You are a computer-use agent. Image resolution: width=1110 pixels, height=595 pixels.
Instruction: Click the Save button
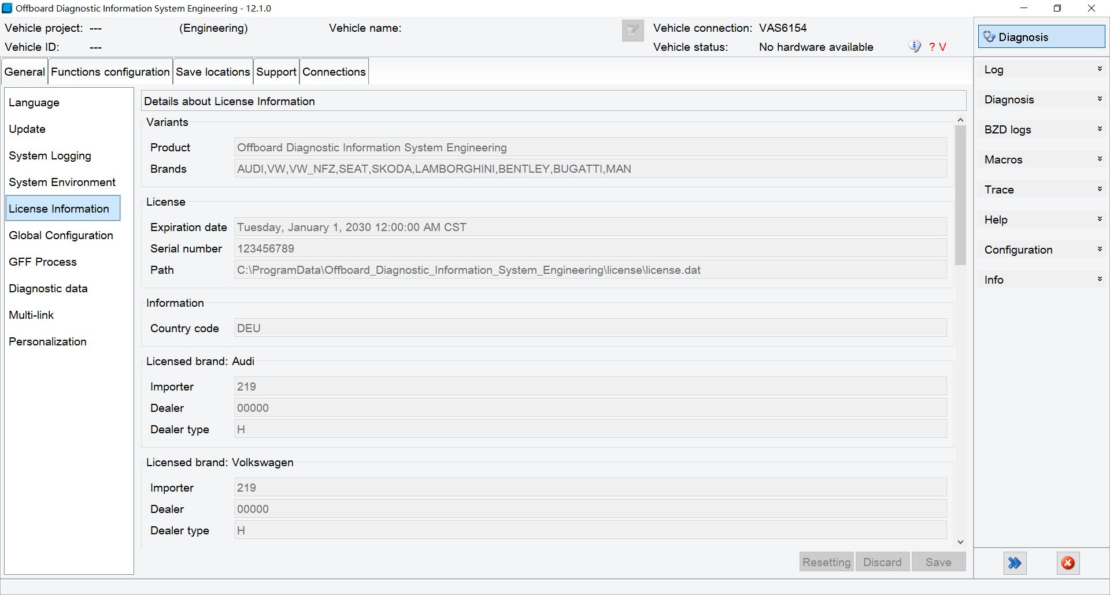[x=938, y=562]
